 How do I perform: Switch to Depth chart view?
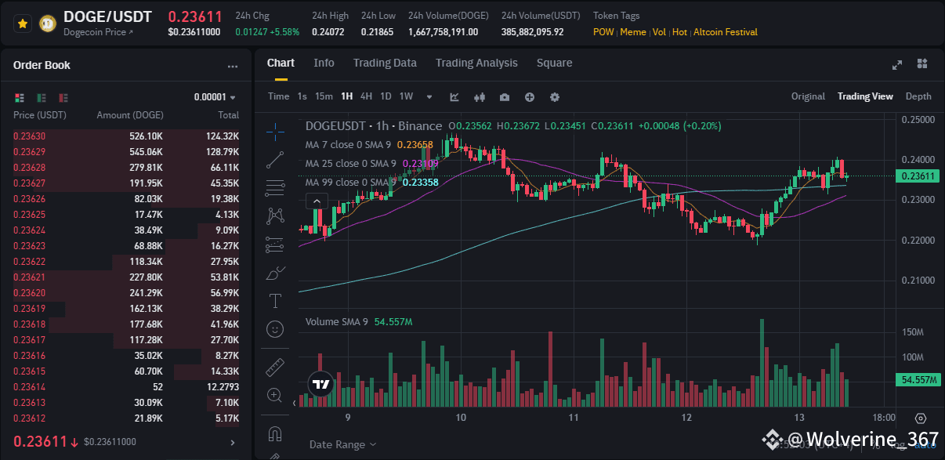(x=918, y=96)
